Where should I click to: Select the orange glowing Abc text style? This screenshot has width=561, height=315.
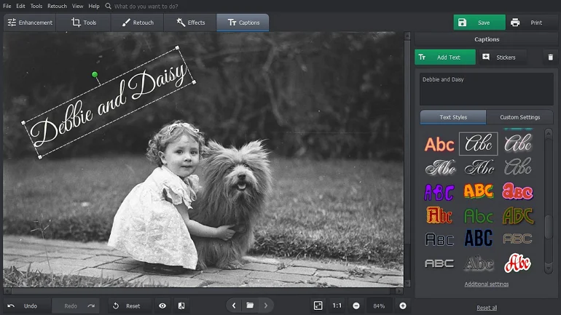[439, 144]
